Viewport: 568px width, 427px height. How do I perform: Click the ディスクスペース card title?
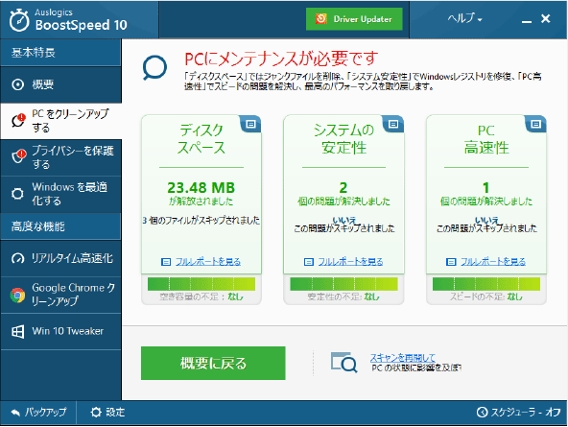tap(201, 139)
